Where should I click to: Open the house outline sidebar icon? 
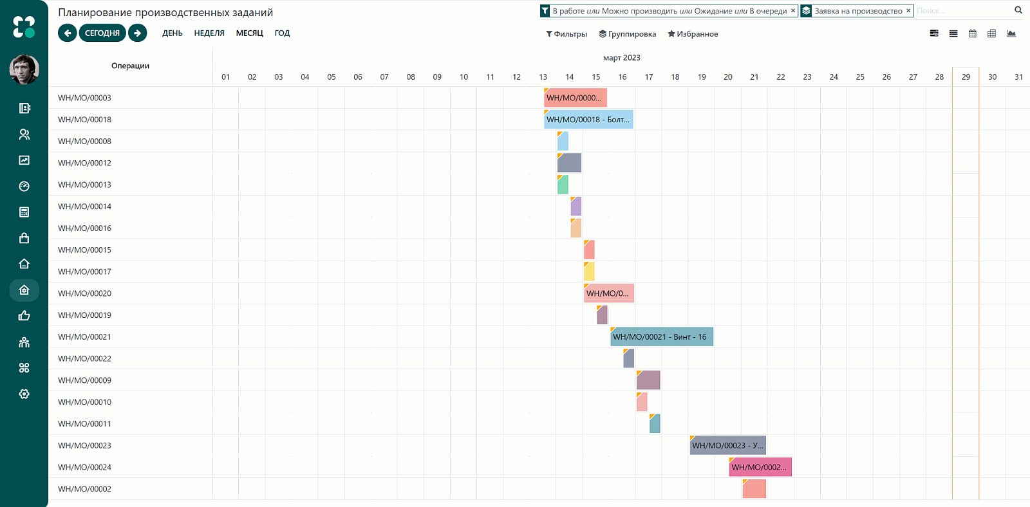24,264
